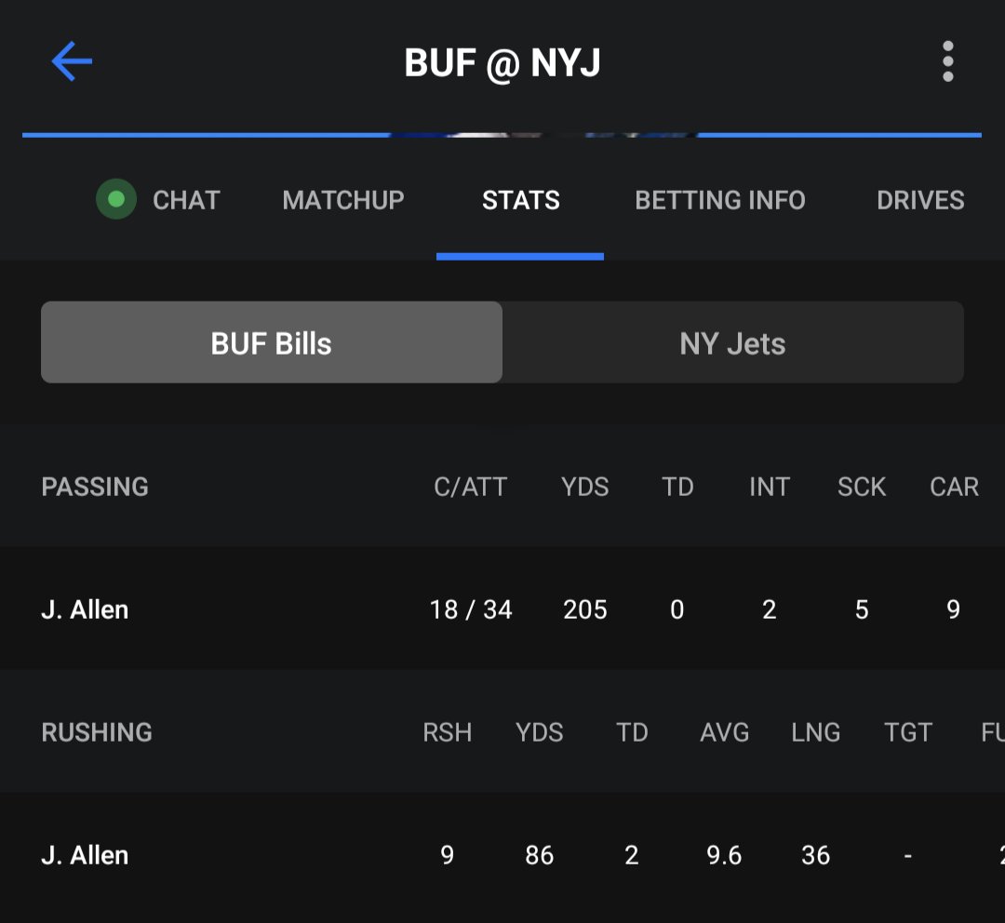
Task: Switch to the MATCHUP tab
Action: [342, 200]
